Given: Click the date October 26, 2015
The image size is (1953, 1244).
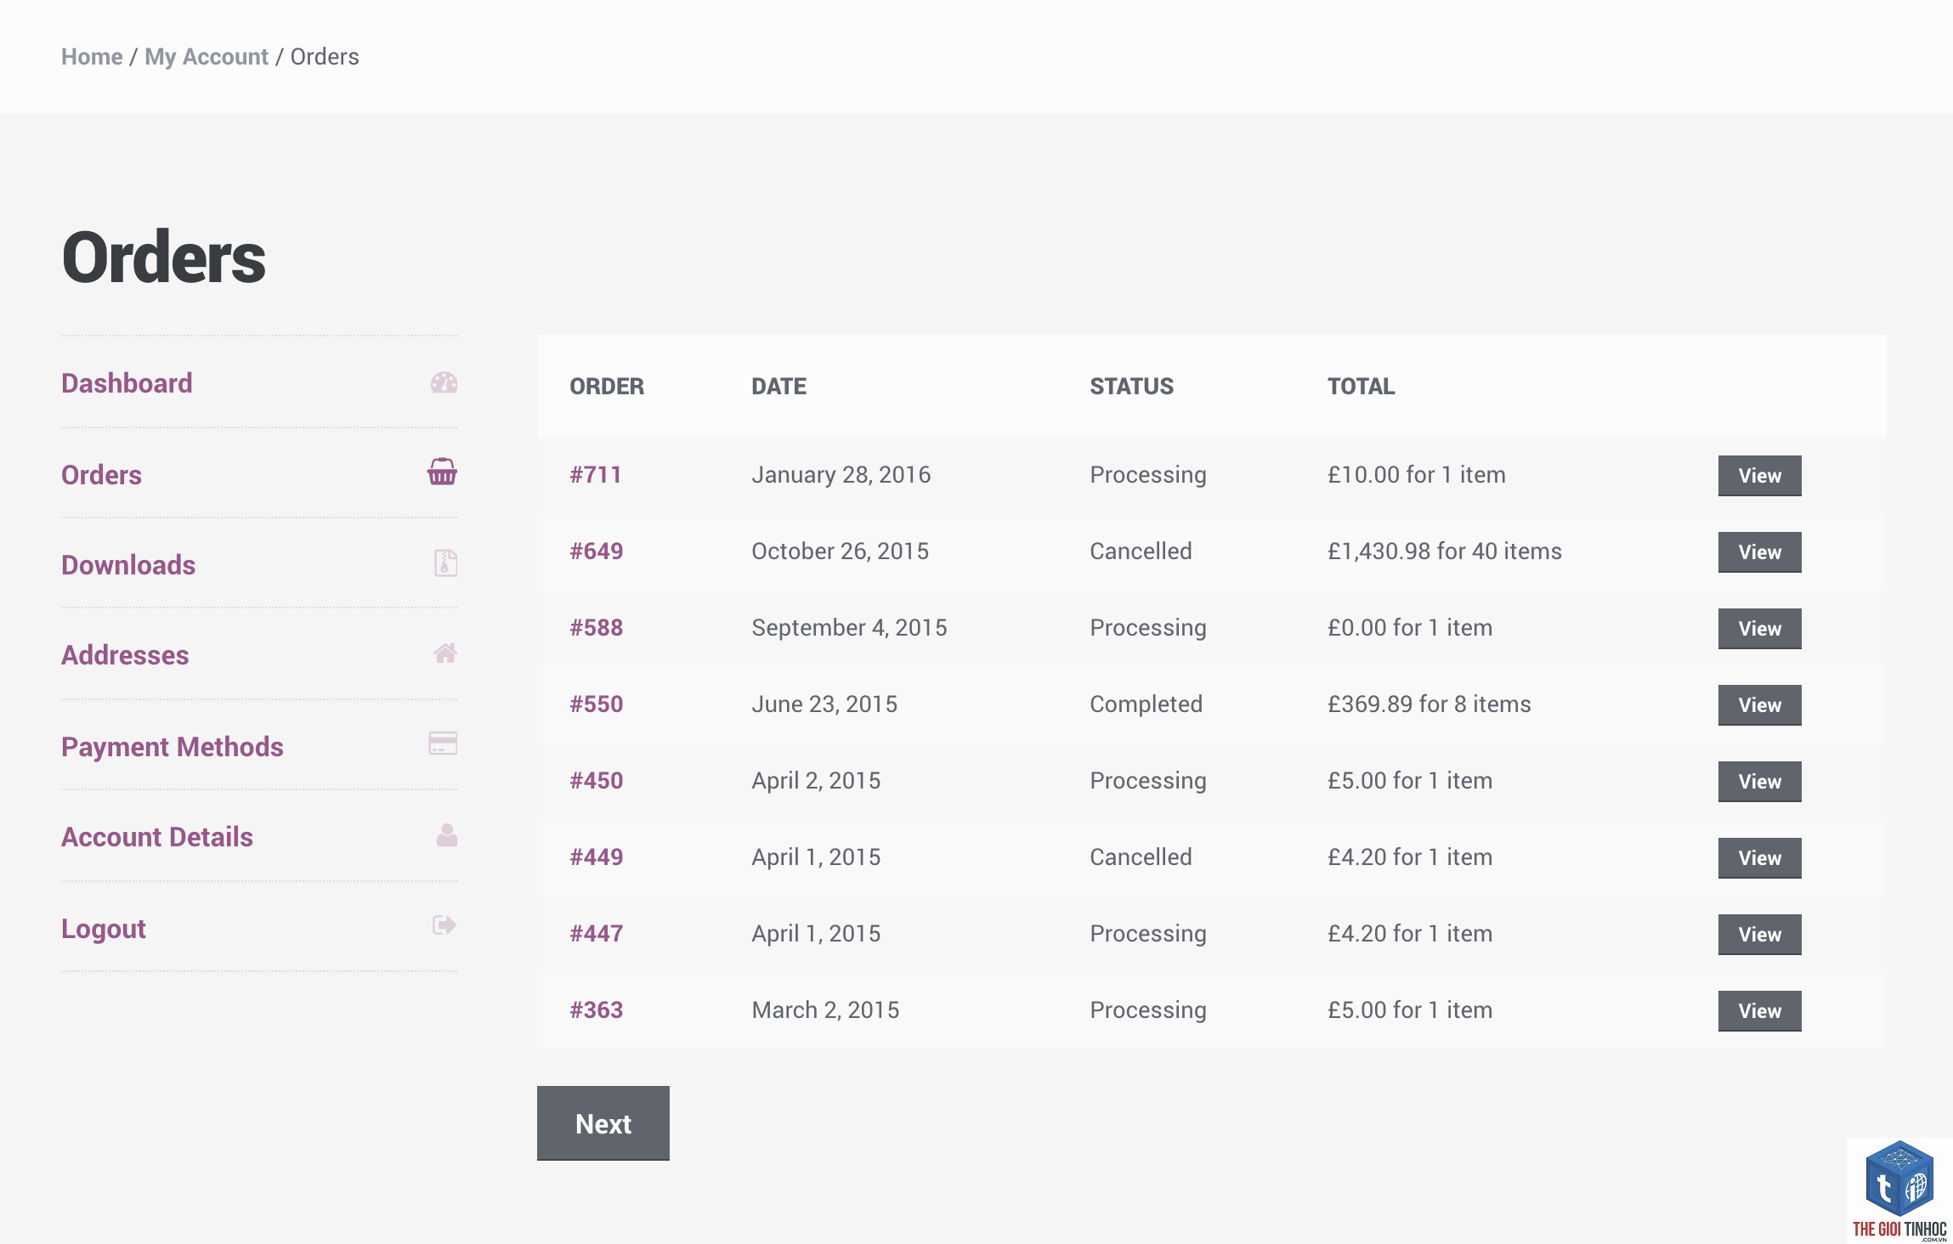Looking at the screenshot, I should point(841,551).
